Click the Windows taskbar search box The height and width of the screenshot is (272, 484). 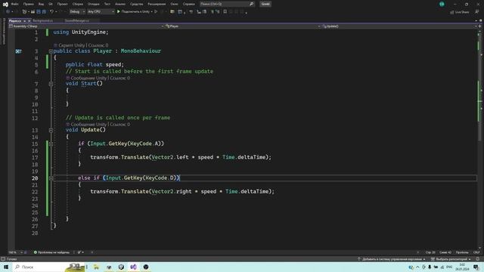point(48,267)
